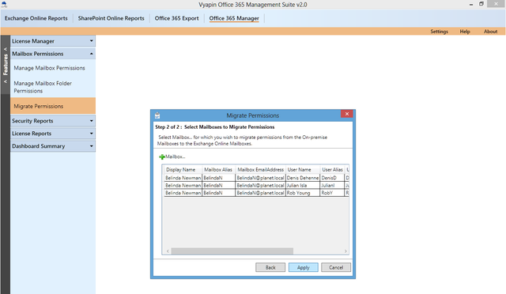Image resolution: width=506 pixels, height=294 pixels.
Task: Click the horizontal scrollbar thumb in the mailbox table
Action: tap(232, 251)
